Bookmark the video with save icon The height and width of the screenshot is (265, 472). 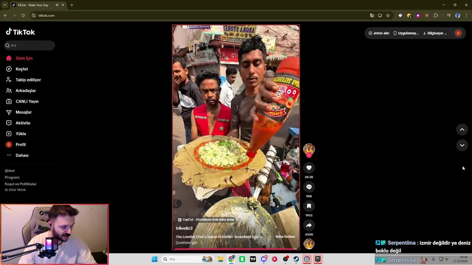coord(309,206)
